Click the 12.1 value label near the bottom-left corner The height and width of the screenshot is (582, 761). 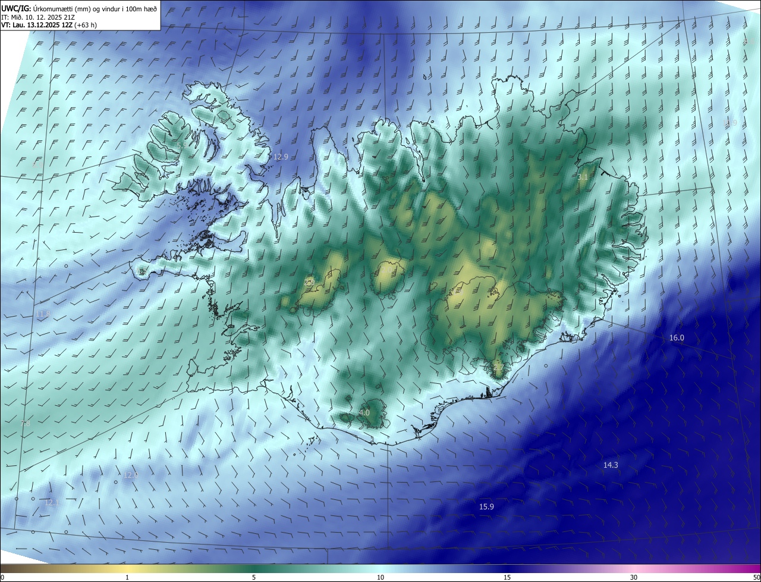[x=52, y=503]
